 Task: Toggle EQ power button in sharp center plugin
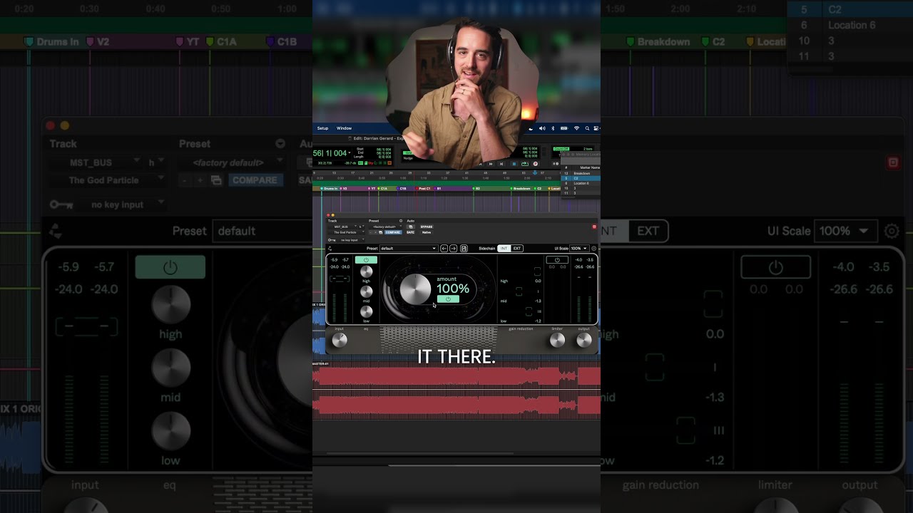(366, 259)
